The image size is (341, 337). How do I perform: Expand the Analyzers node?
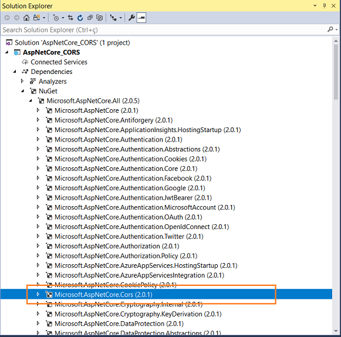point(22,81)
